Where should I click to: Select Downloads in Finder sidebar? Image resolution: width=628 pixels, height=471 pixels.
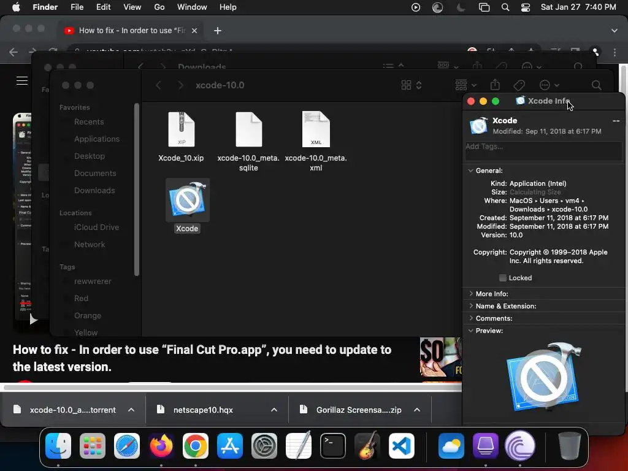point(94,190)
